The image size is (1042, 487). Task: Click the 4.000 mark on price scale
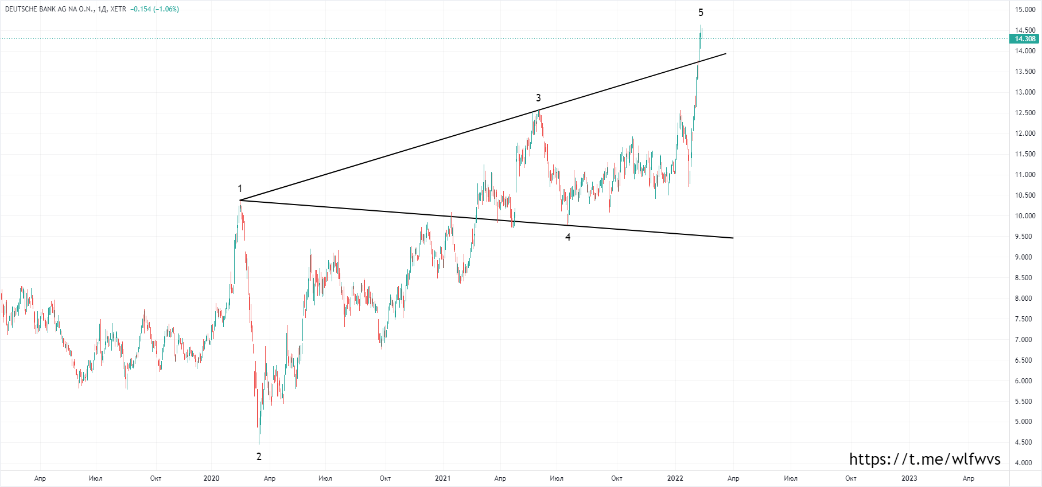click(1025, 463)
